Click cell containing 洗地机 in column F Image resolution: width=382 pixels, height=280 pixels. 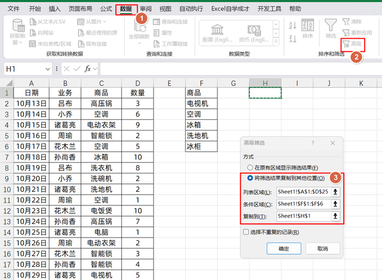point(201,136)
